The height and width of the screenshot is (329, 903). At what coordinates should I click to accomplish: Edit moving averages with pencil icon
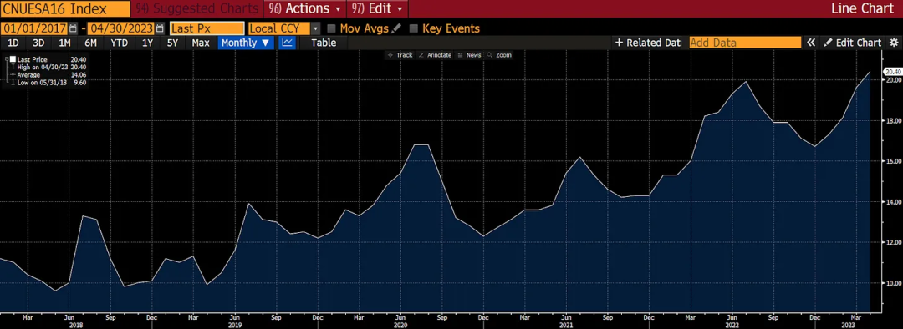[x=395, y=28]
